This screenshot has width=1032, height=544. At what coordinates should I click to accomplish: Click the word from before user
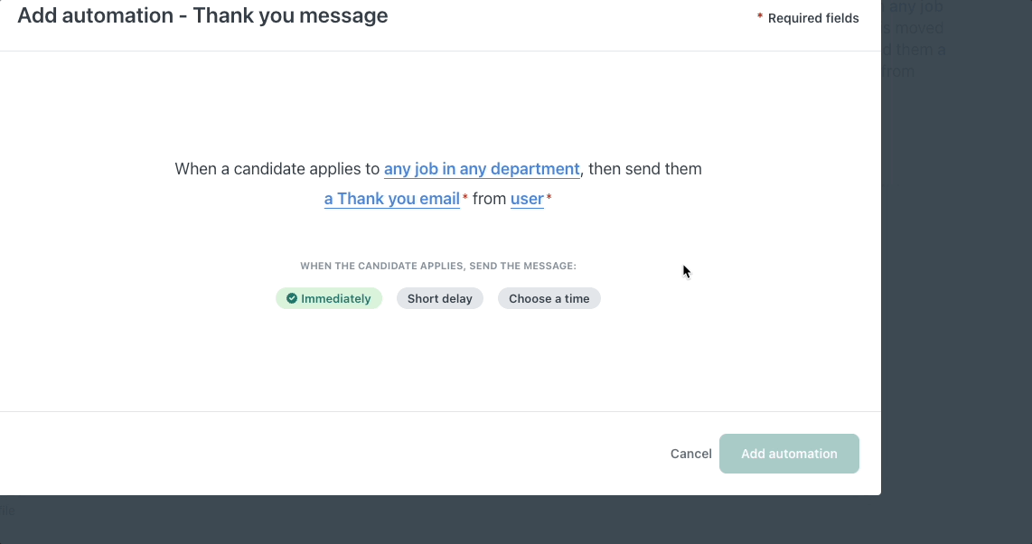click(x=489, y=199)
